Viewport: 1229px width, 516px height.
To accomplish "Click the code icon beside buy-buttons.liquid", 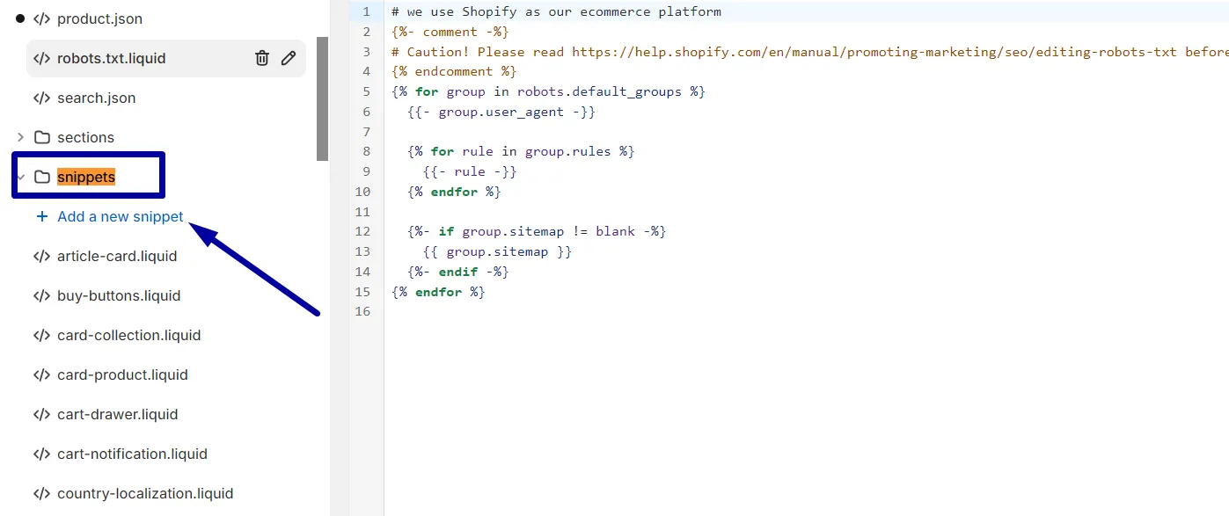I will point(41,295).
